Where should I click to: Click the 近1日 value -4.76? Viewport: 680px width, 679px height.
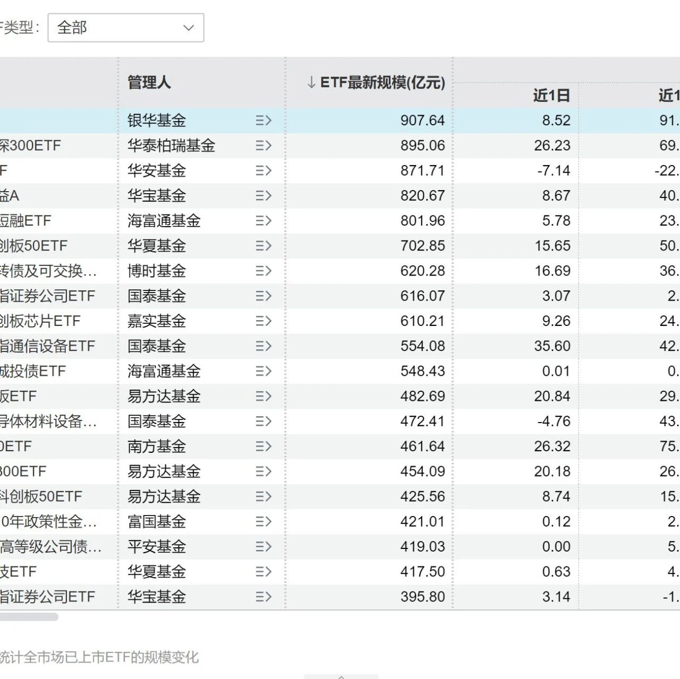coord(554,422)
